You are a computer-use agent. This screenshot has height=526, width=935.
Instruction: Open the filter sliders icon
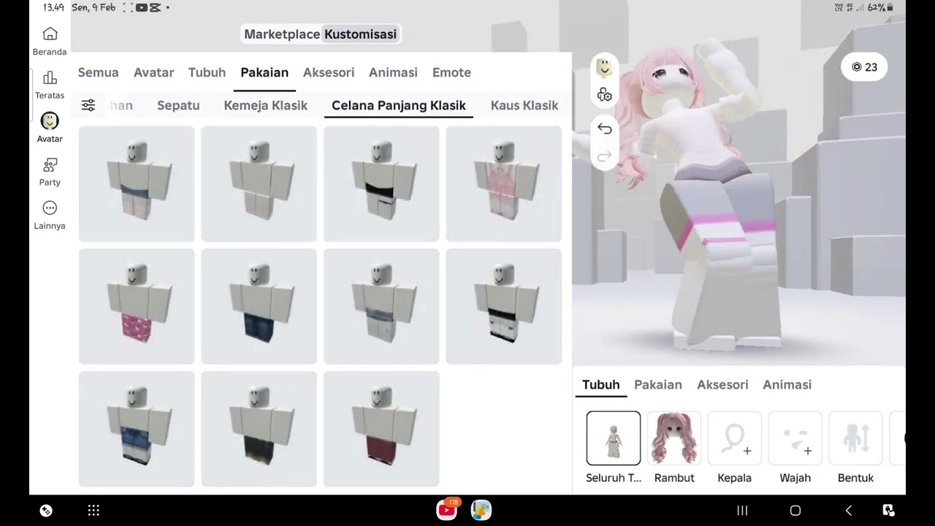pos(88,105)
